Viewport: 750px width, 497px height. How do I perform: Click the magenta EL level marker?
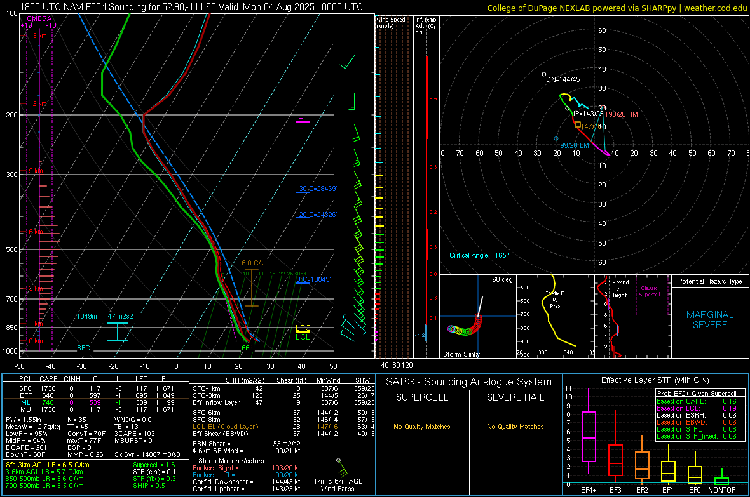(x=303, y=119)
